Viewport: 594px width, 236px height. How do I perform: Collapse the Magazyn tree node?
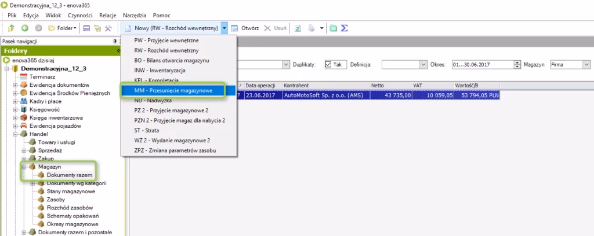23,167
